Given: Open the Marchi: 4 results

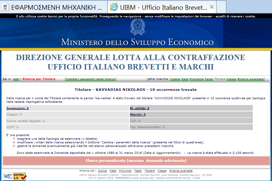Looking at the screenshot, I should click(x=138, y=114).
